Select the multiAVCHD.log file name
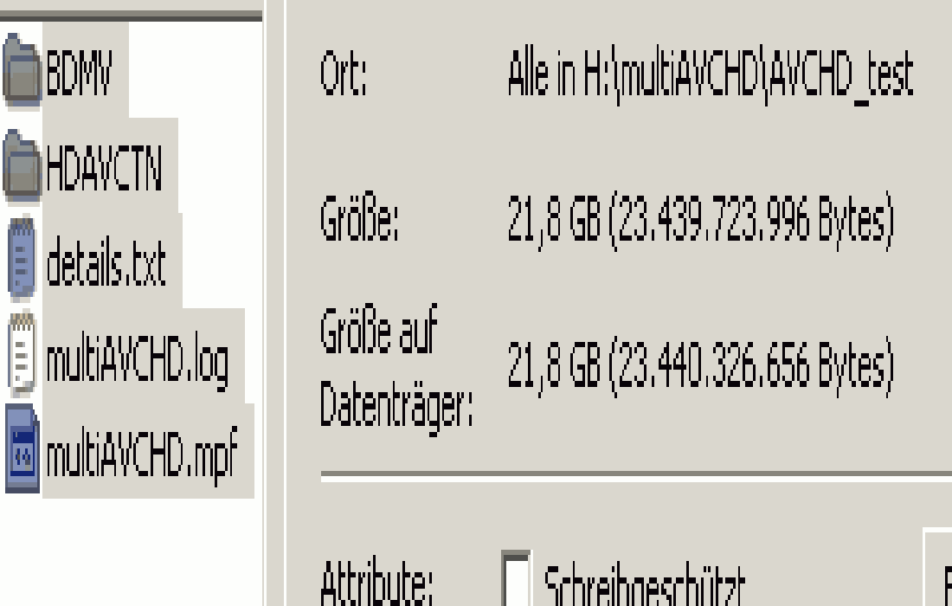952x606 pixels. (138, 361)
